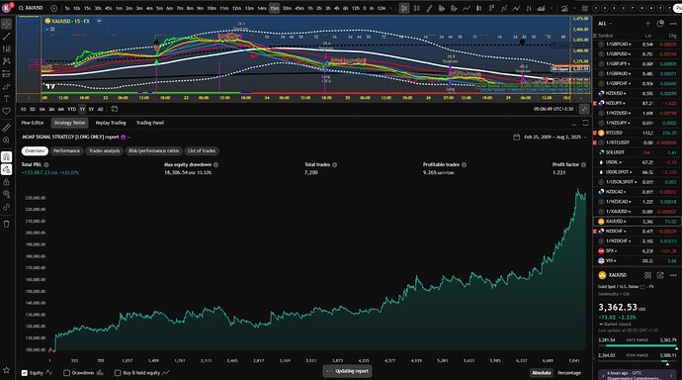Select the patterns drawing tool

click(7, 61)
